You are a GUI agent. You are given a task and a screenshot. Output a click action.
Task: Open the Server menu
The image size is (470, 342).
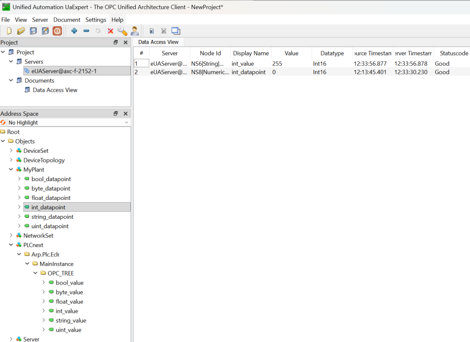[40, 20]
